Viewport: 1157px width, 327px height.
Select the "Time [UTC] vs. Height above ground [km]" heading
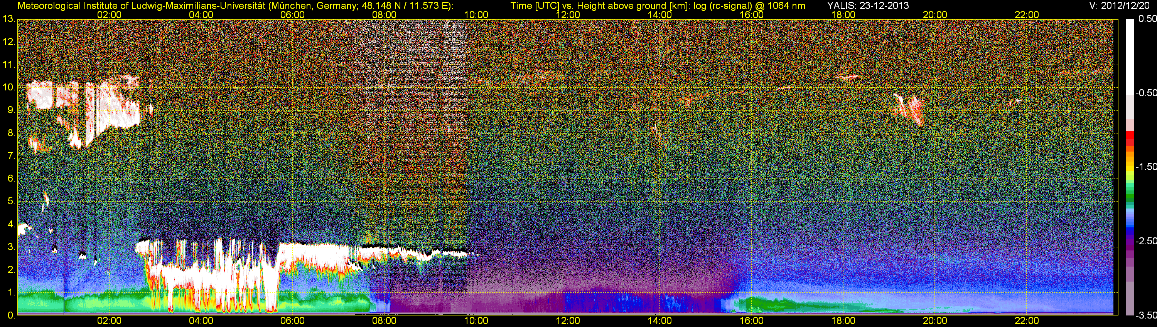point(600,6)
